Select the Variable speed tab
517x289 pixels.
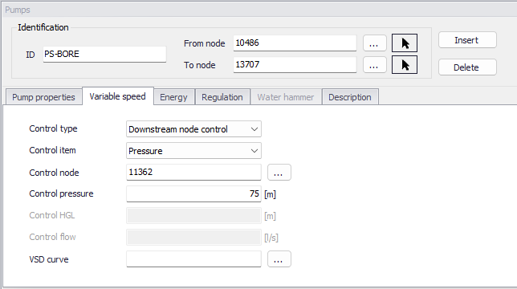click(x=118, y=96)
